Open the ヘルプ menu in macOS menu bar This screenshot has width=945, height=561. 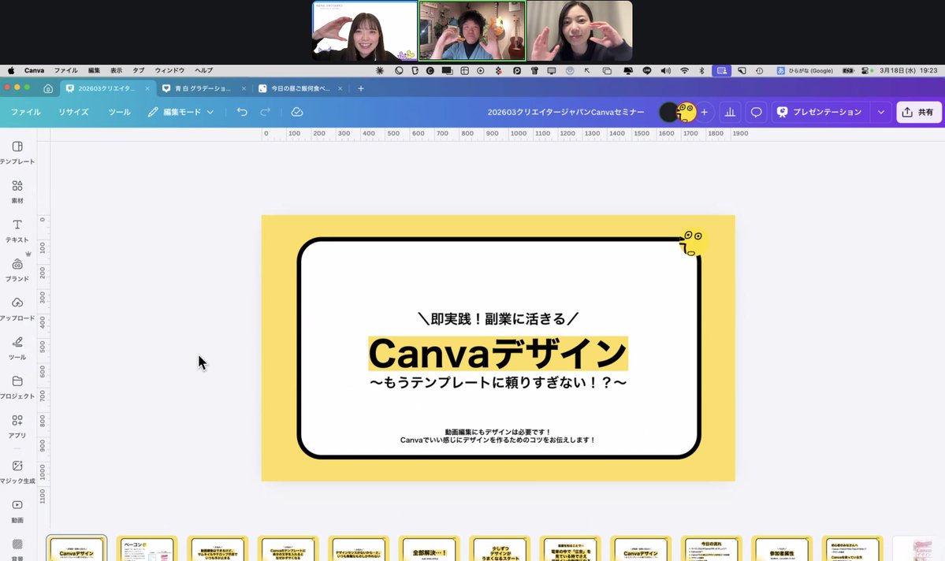coord(203,70)
